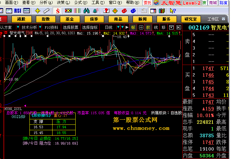
Task: Click the 工作区 workspace label
Action: 213,19
